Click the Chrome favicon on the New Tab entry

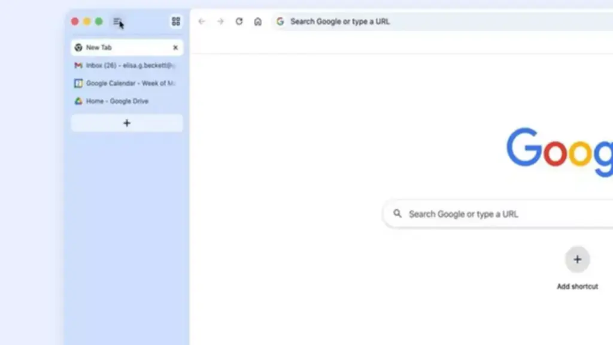click(78, 47)
